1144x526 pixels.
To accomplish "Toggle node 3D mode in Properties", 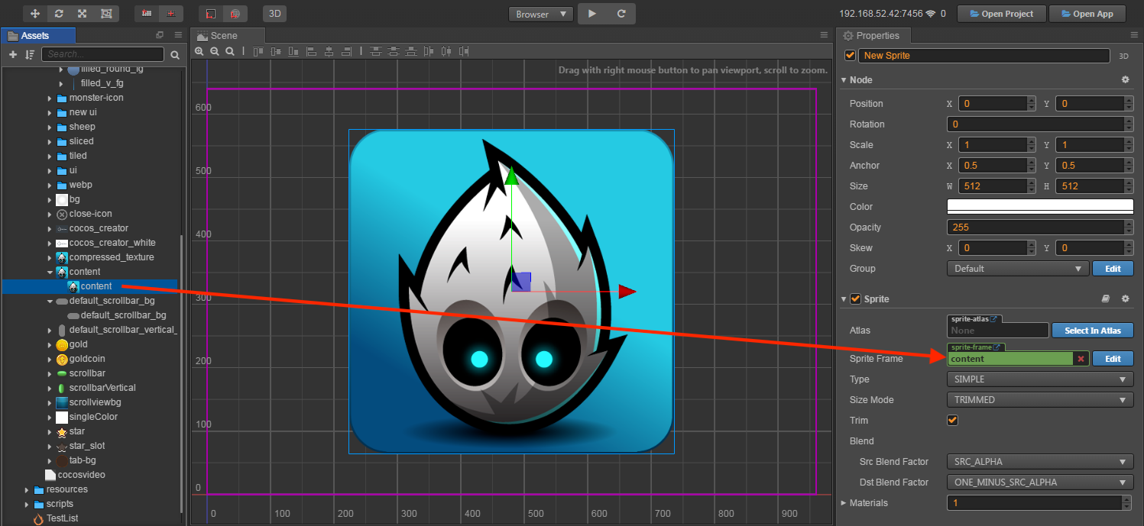I will (x=1123, y=56).
